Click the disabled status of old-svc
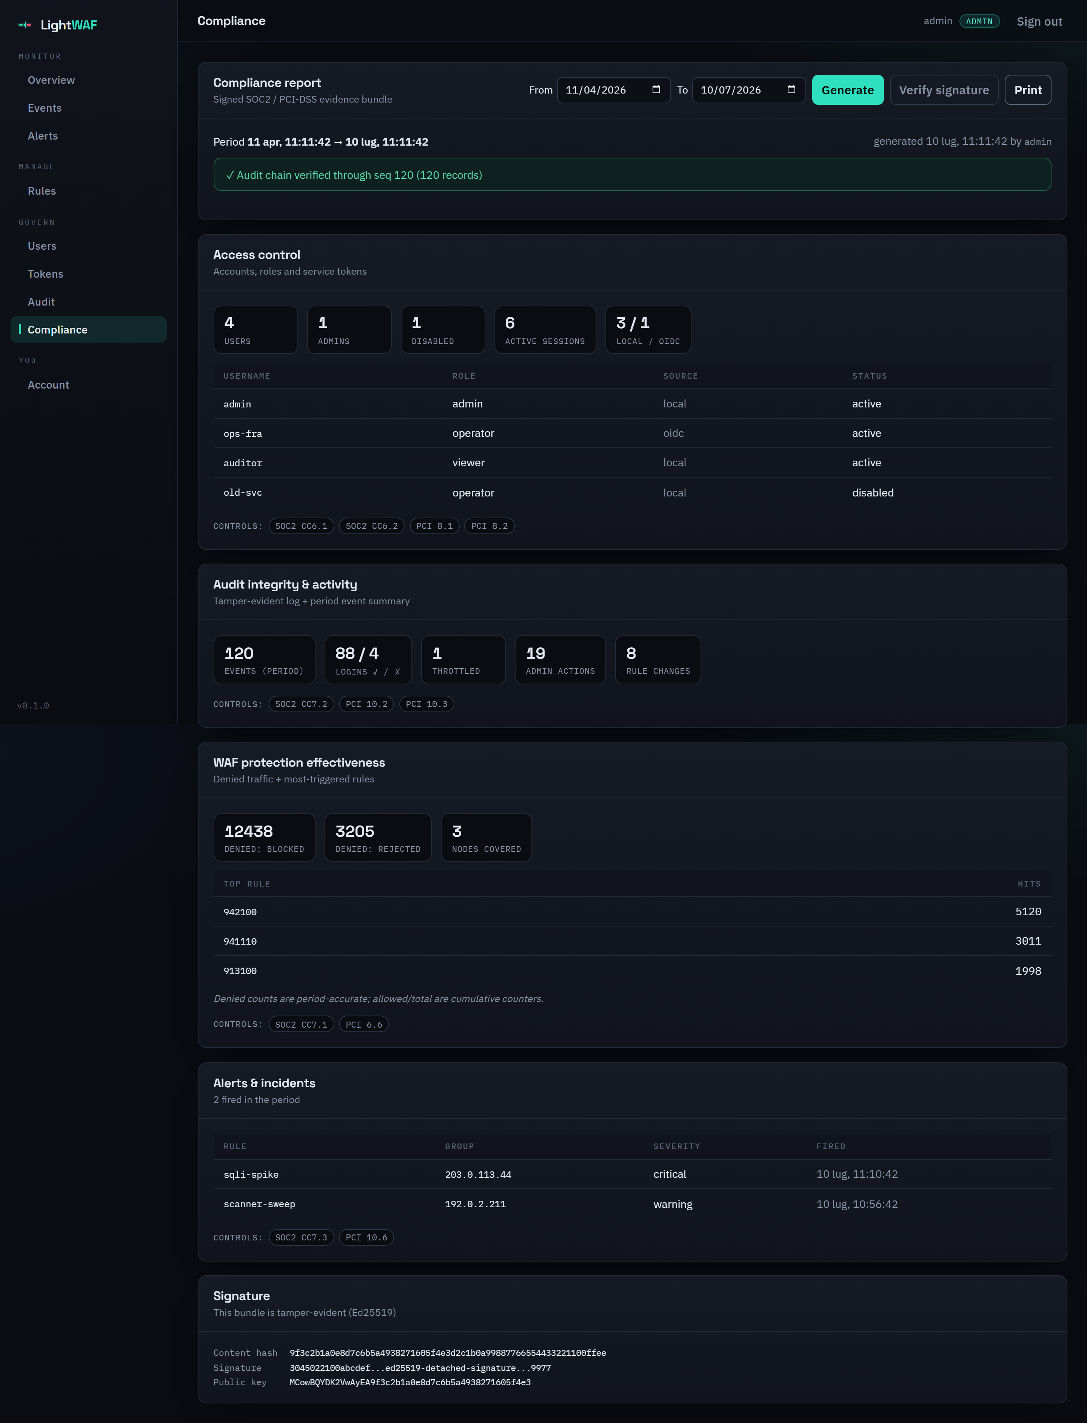Image resolution: width=1087 pixels, height=1423 pixels. [872, 493]
